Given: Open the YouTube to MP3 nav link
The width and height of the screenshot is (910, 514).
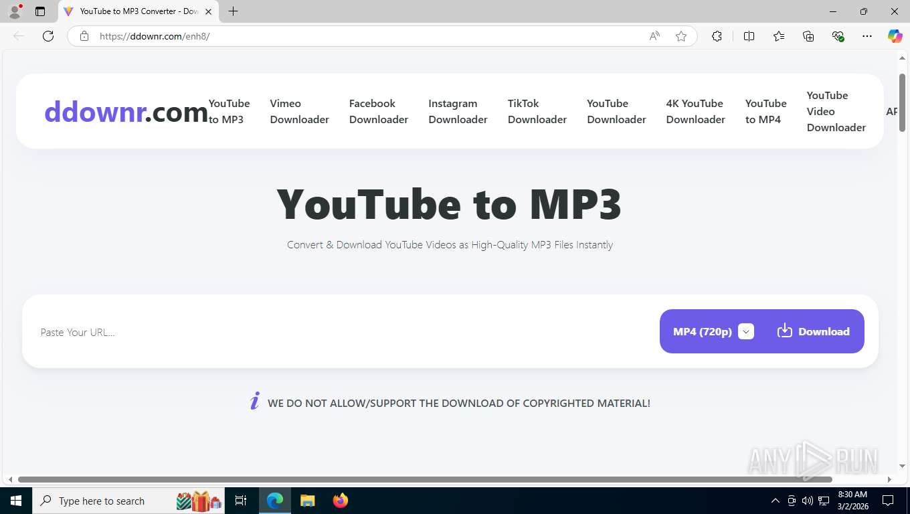Looking at the screenshot, I should [x=229, y=111].
